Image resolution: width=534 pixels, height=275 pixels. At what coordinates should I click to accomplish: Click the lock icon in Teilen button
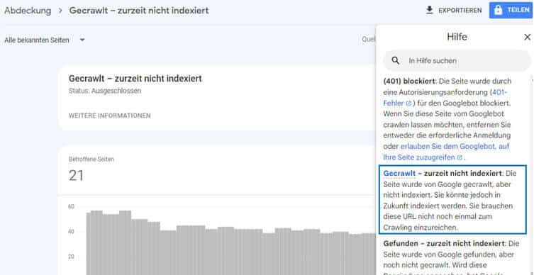498,10
